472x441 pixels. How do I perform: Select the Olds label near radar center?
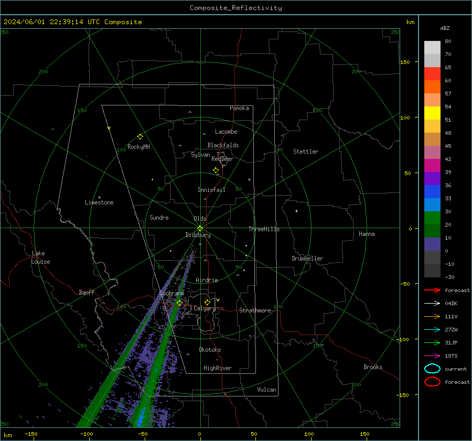coord(200,219)
